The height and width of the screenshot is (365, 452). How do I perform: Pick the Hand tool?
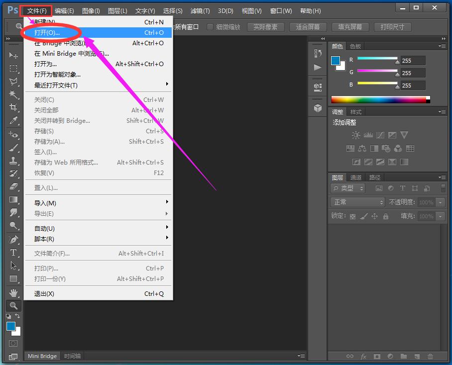[x=13, y=292]
